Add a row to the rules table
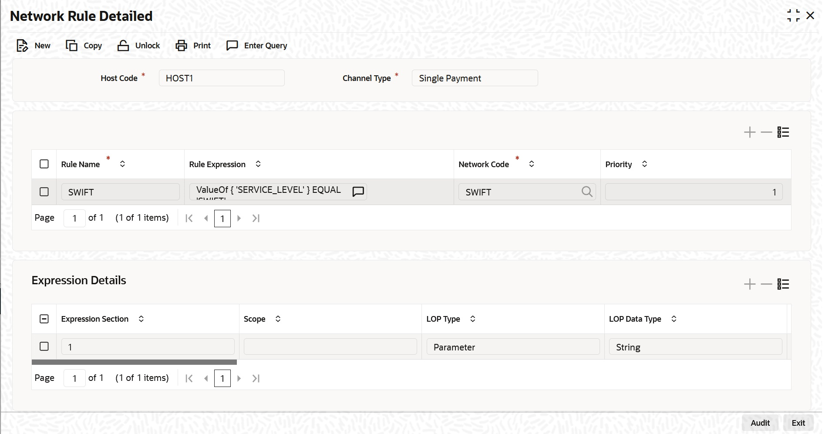829x434 pixels. [750, 132]
